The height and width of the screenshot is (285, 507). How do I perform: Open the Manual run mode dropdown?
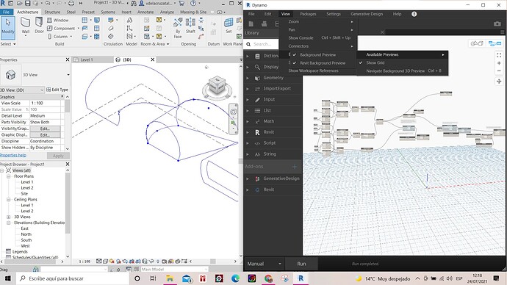tap(264, 264)
